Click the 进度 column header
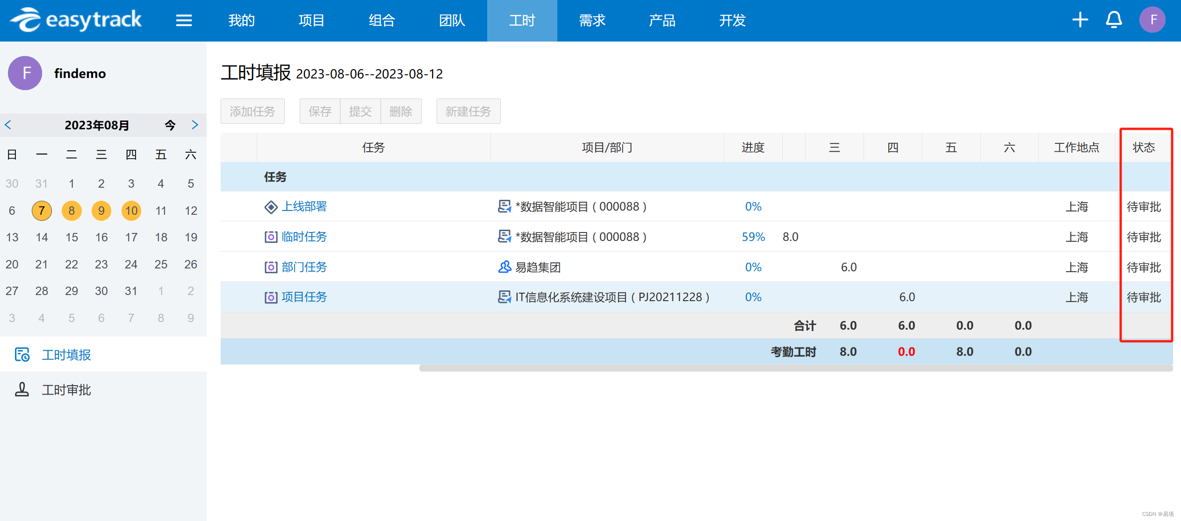Viewport: 1181px width, 521px height. click(x=753, y=148)
